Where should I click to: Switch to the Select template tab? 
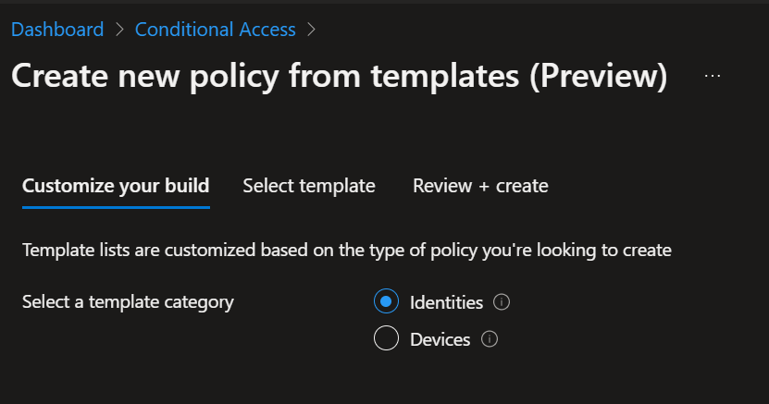pyautogui.click(x=309, y=186)
